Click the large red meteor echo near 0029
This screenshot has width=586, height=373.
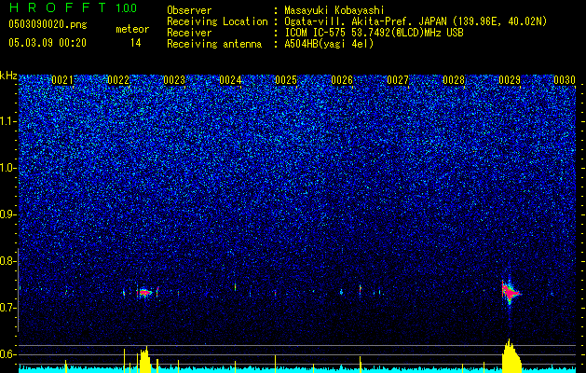[x=510, y=292]
